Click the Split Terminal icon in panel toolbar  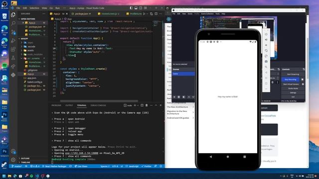click(142, 105)
